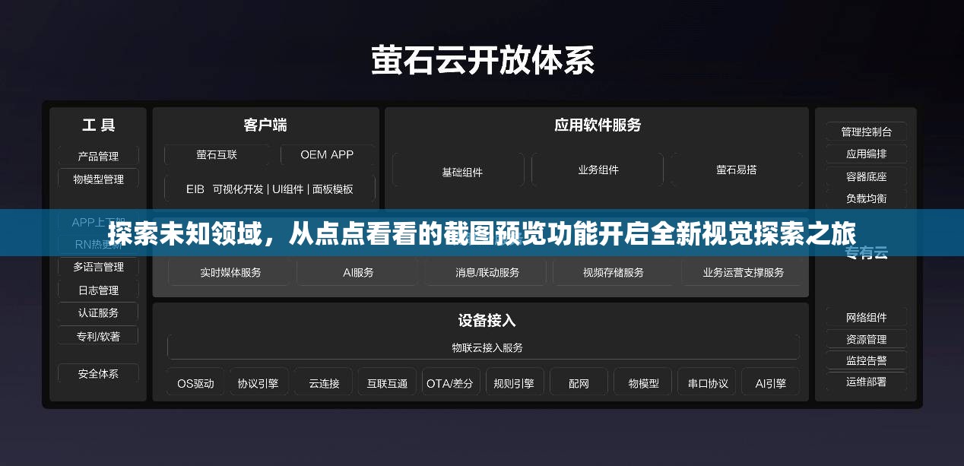Click the 萤石易搭 box

click(x=736, y=170)
